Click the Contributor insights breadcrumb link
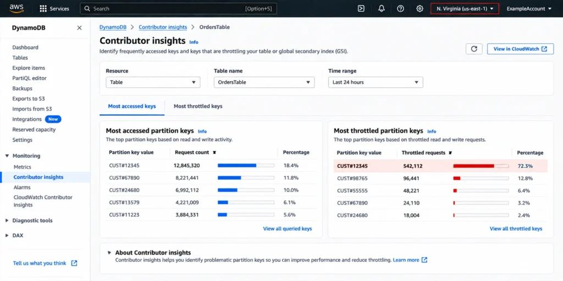 coord(163,27)
